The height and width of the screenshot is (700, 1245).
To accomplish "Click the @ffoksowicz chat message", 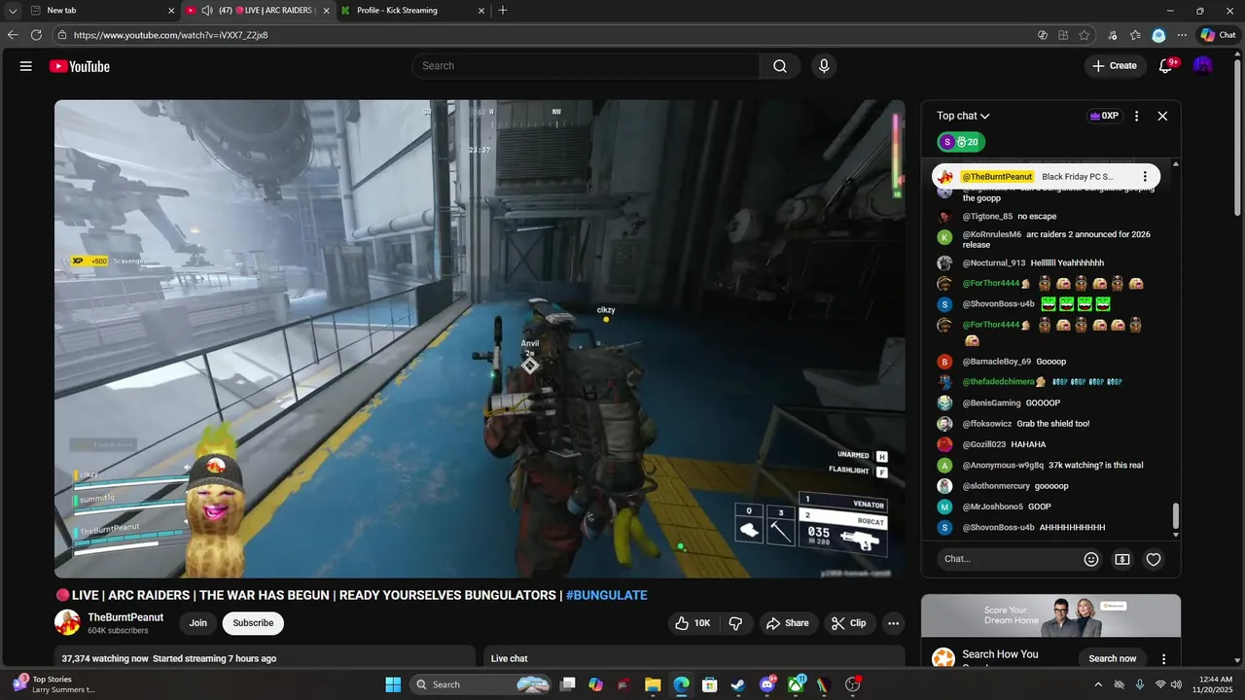I will tap(1052, 424).
